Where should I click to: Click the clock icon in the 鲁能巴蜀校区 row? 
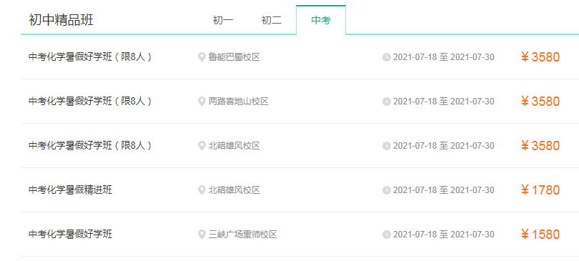386,57
